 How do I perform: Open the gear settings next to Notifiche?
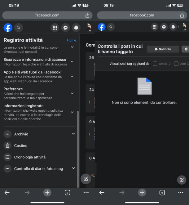(x=186, y=49)
